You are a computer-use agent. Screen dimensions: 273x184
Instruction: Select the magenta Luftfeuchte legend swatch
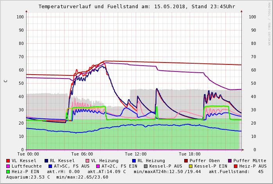coord(8,166)
